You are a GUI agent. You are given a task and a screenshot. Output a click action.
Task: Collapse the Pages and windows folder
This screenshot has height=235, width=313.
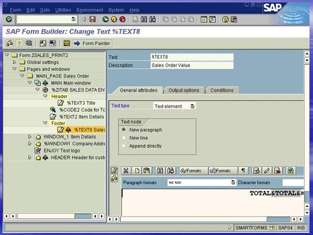[x=14, y=69]
